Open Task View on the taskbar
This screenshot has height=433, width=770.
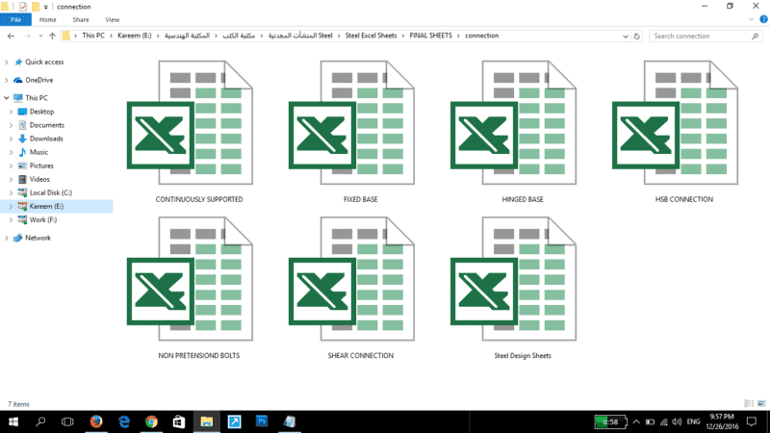[x=67, y=421]
